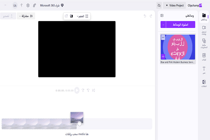Click the Blue and Pink Modern Business file name
The width and height of the screenshot is (210, 140).
tap(177, 62)
